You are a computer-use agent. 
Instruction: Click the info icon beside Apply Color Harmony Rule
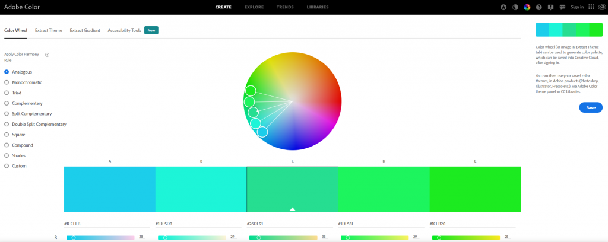[47, 55]
